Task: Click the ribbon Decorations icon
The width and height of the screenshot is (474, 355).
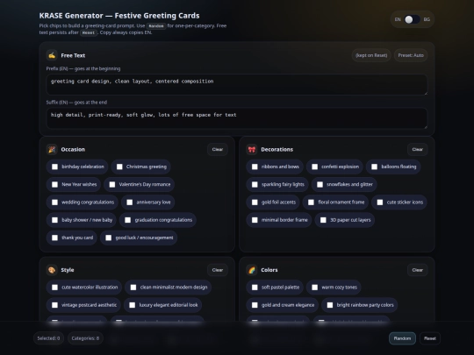Action: coord(252,149)
